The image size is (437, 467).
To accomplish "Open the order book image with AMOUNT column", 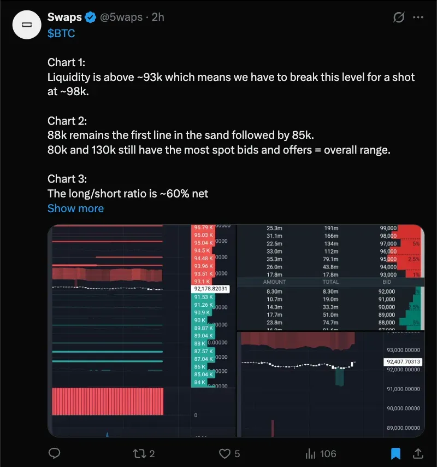I will click(330, 277).
